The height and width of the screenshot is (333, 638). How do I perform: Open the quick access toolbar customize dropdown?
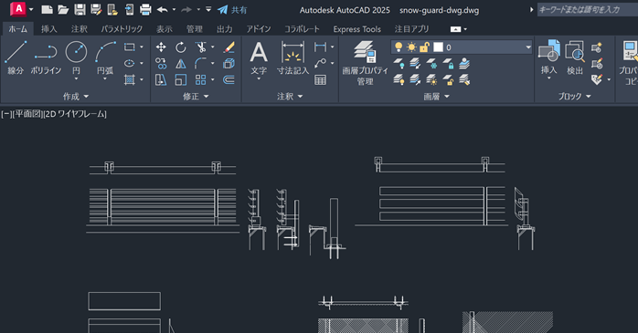208,9
